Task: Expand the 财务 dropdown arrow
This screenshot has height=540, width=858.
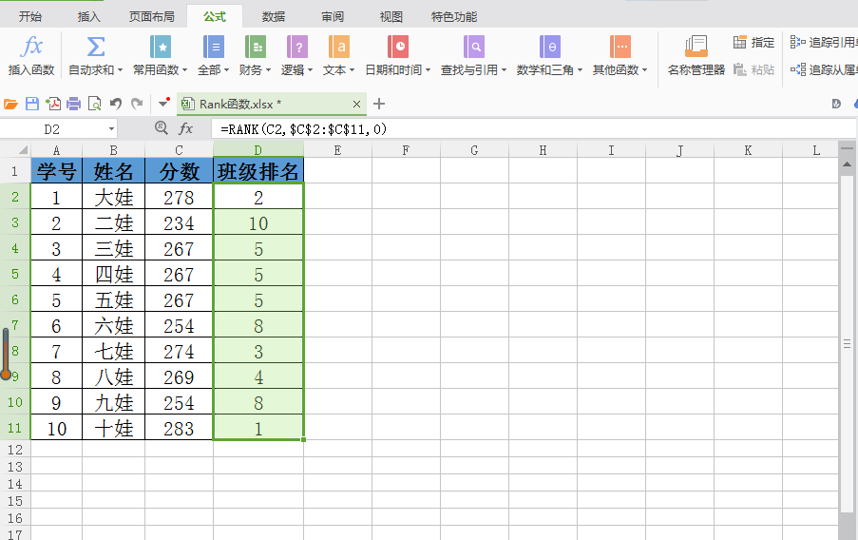Action: [268, 70]
